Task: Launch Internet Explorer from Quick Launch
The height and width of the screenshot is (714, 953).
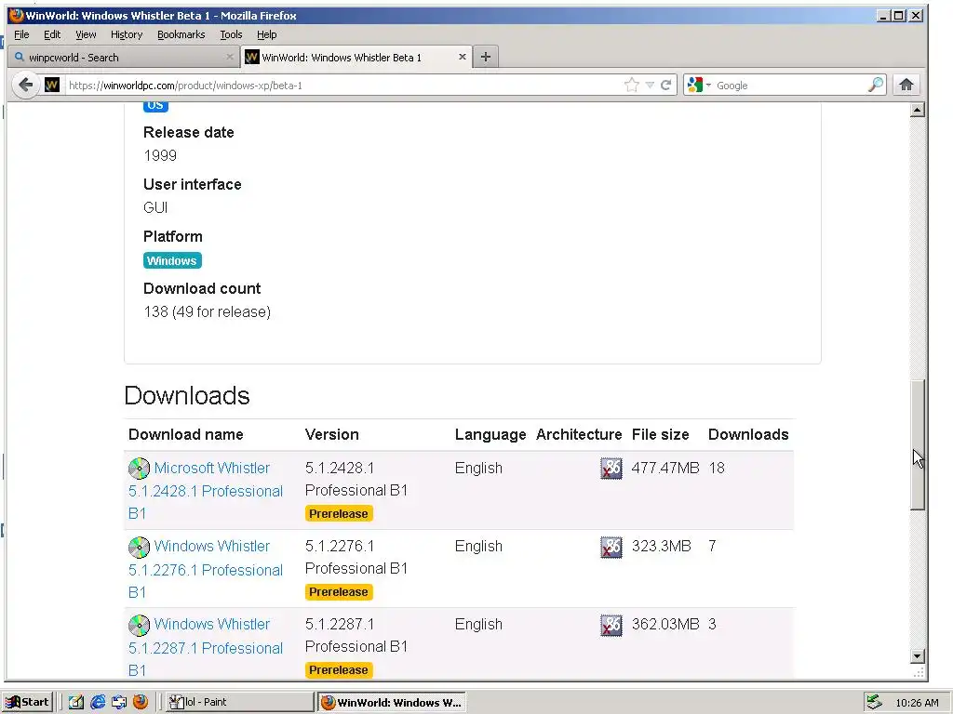Action: tap(97, 702)
